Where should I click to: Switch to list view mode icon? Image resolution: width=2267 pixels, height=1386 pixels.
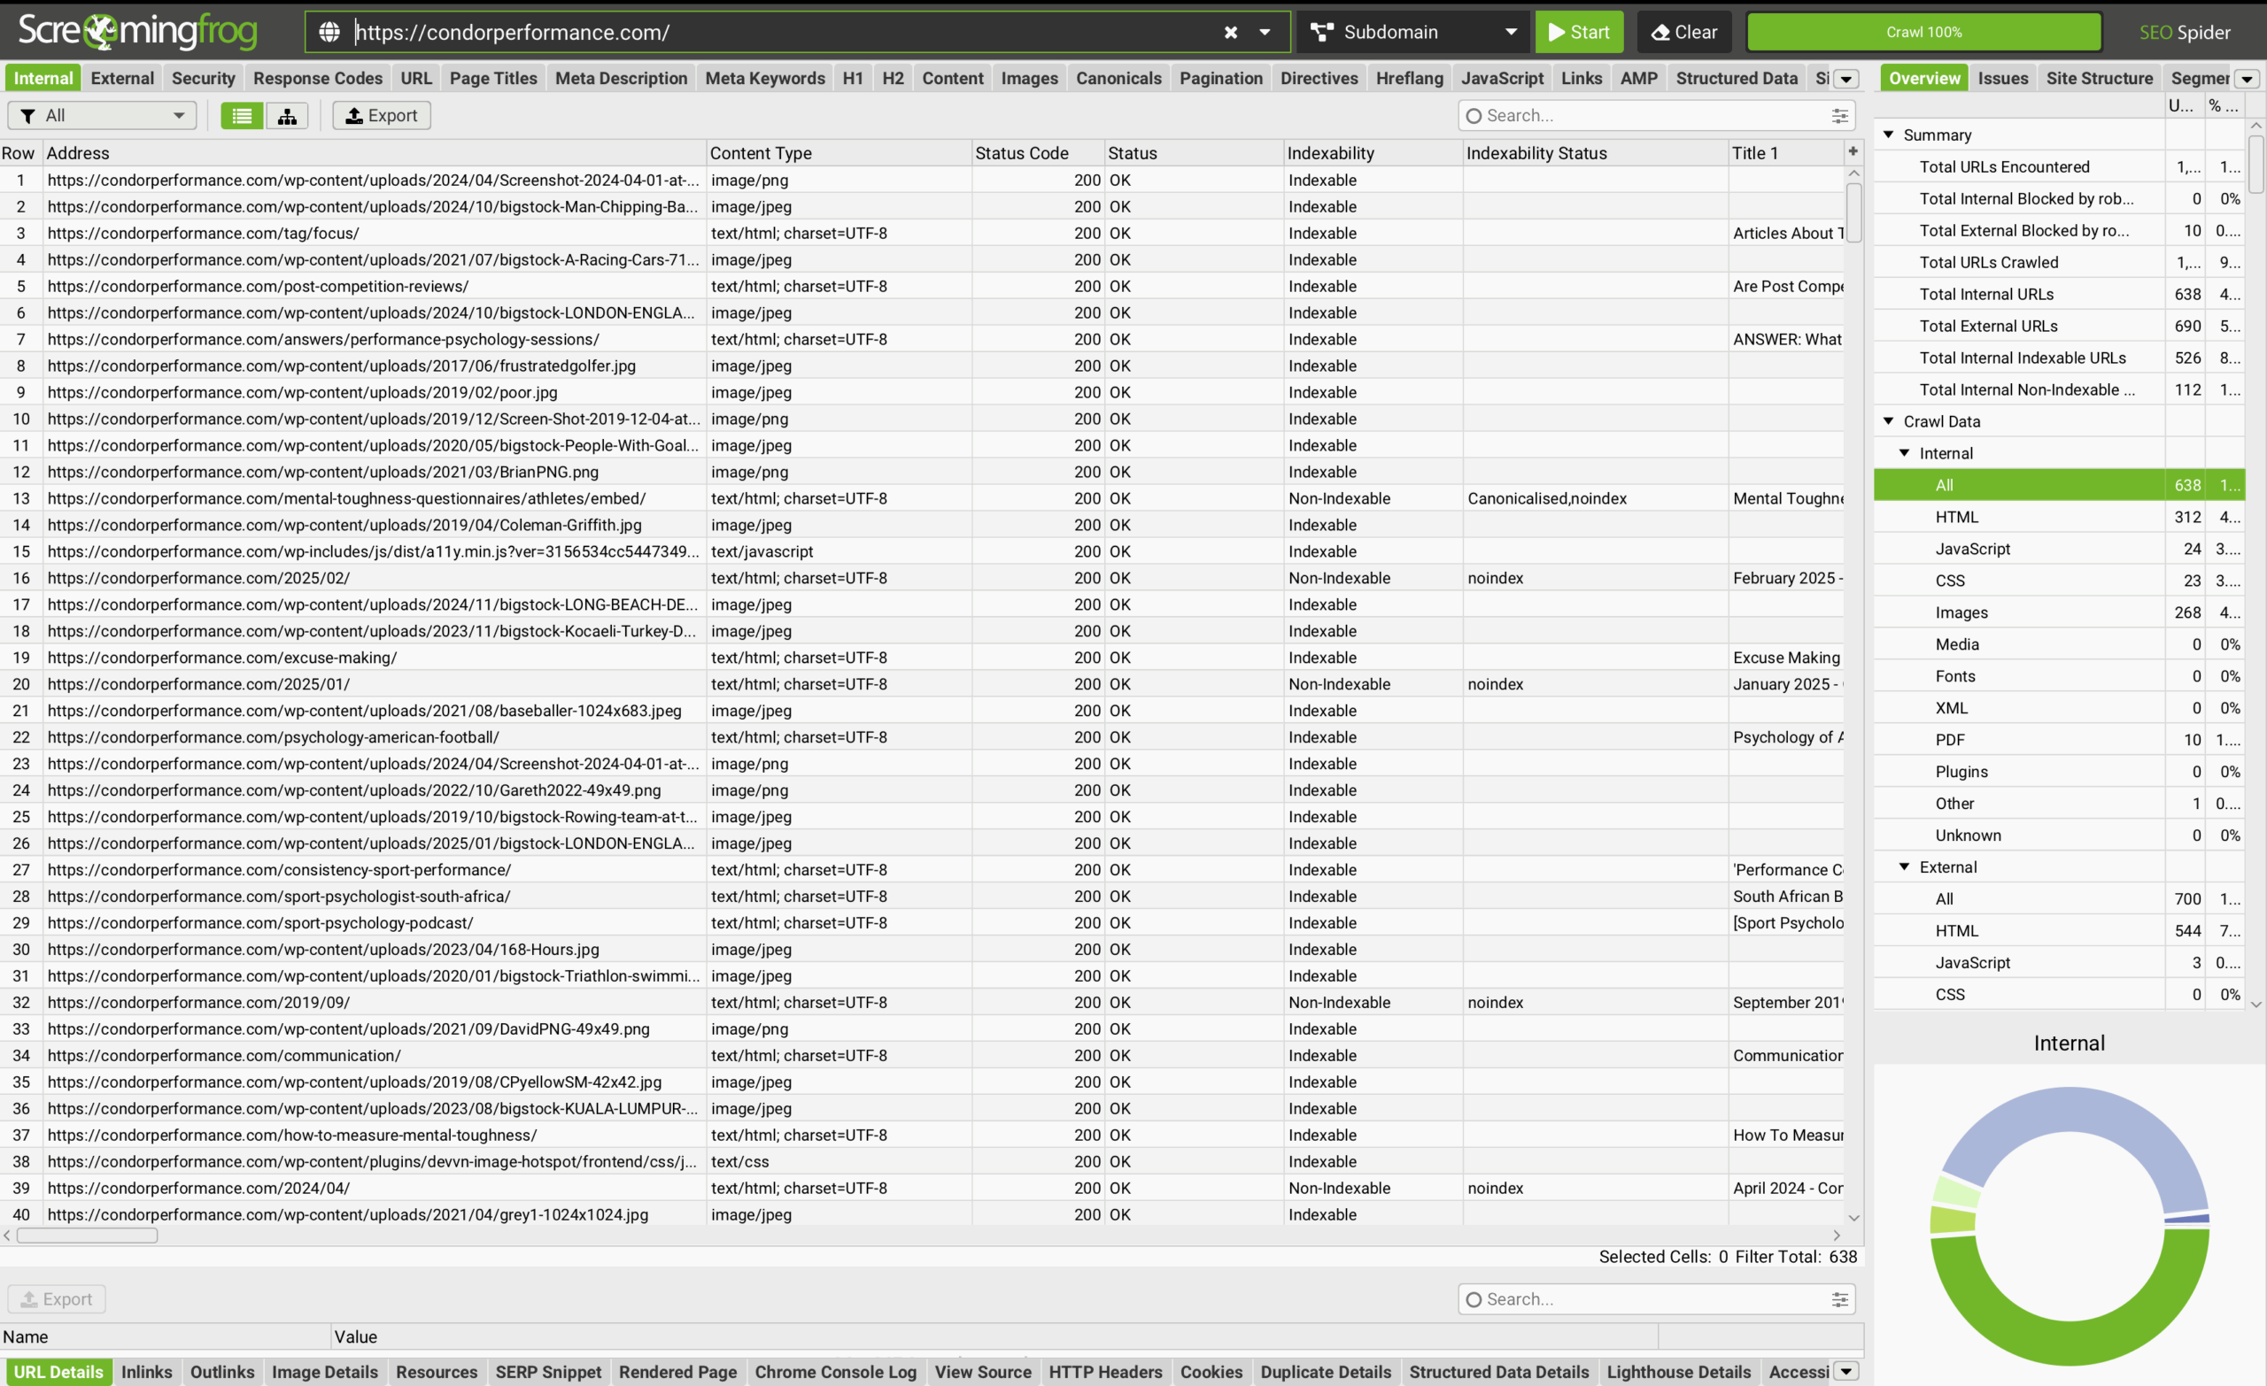point(241,115)
